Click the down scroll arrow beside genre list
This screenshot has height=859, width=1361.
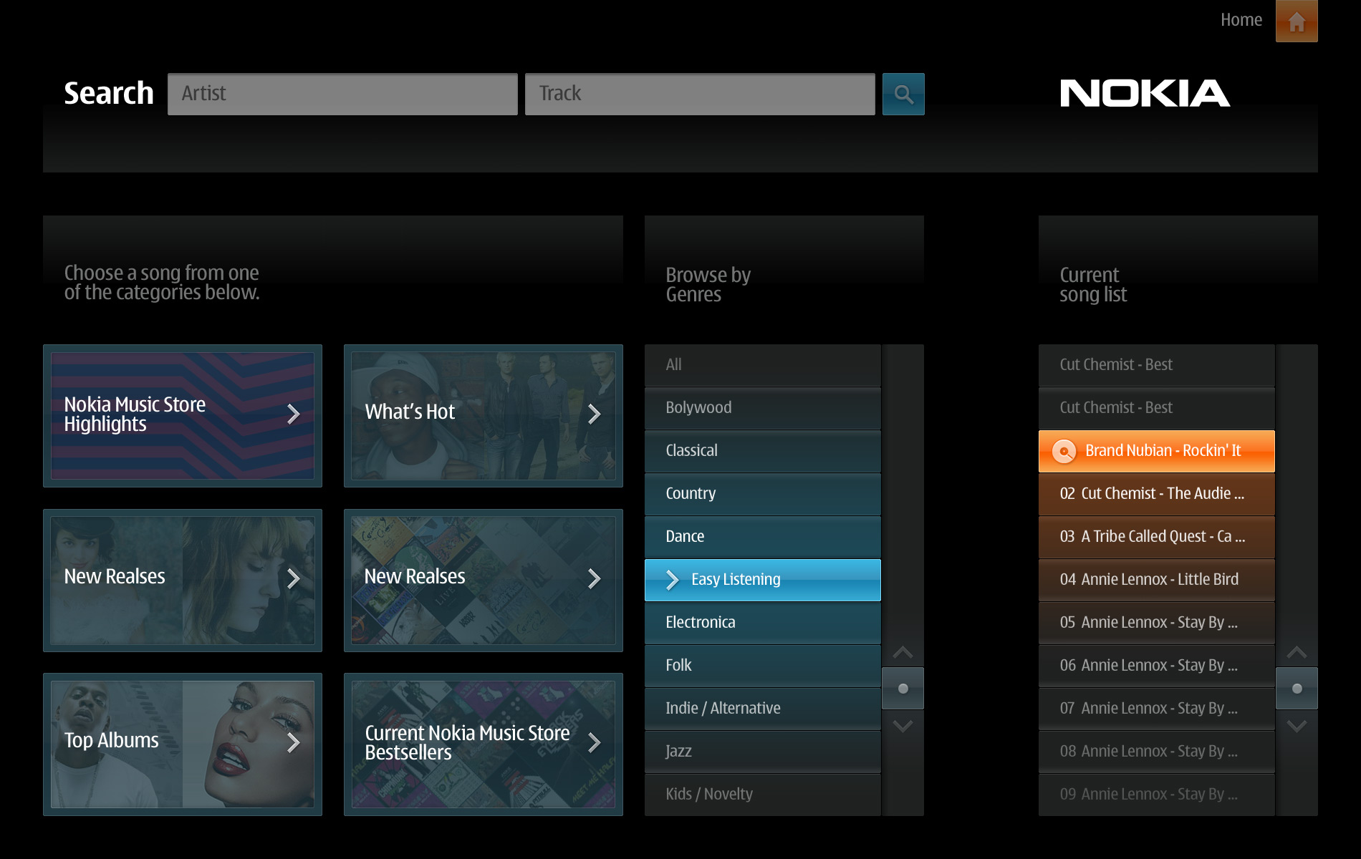tap(903, 725)
